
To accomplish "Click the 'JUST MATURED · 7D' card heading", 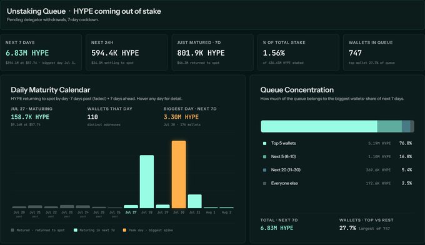I will 199,42.
